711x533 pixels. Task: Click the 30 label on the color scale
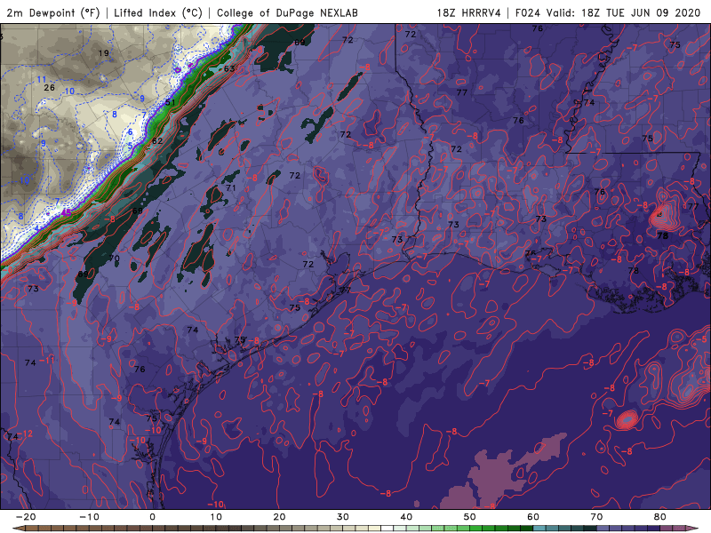click(x=343, y=517)
